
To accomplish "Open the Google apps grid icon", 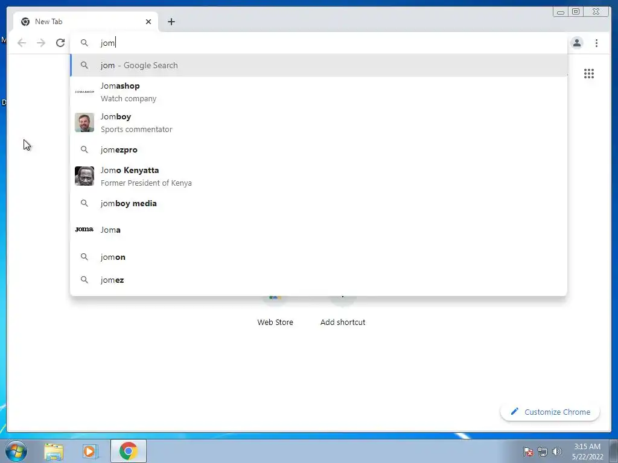I will (x=589, y=74).
